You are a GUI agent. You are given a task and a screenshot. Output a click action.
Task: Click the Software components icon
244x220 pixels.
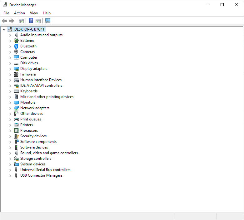17,141
